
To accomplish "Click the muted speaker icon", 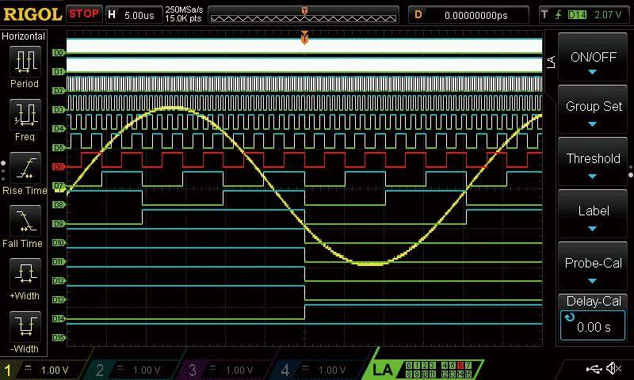I will 614,369.
